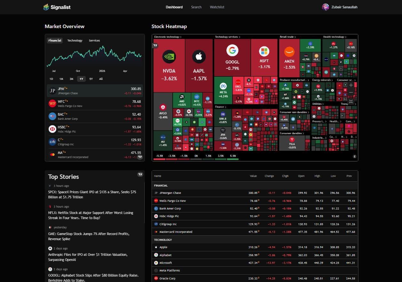Click the heatmap reset-zoom collapse icon
This screenshot has height=282, width=402.
click(x=351, y=101)
